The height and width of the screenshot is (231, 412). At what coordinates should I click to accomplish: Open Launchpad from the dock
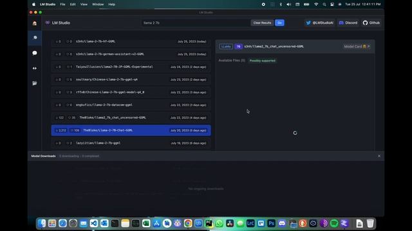coord(52,223)
